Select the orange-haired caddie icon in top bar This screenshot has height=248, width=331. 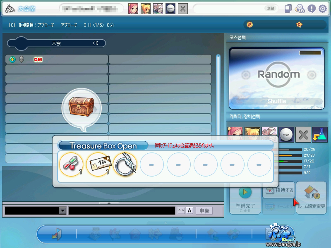point(146,9)
